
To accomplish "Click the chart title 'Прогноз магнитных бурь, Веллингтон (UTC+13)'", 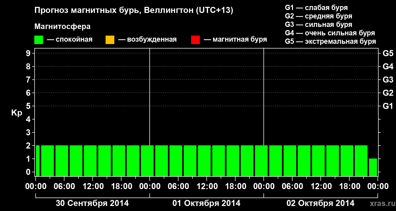I will (134, 11).
